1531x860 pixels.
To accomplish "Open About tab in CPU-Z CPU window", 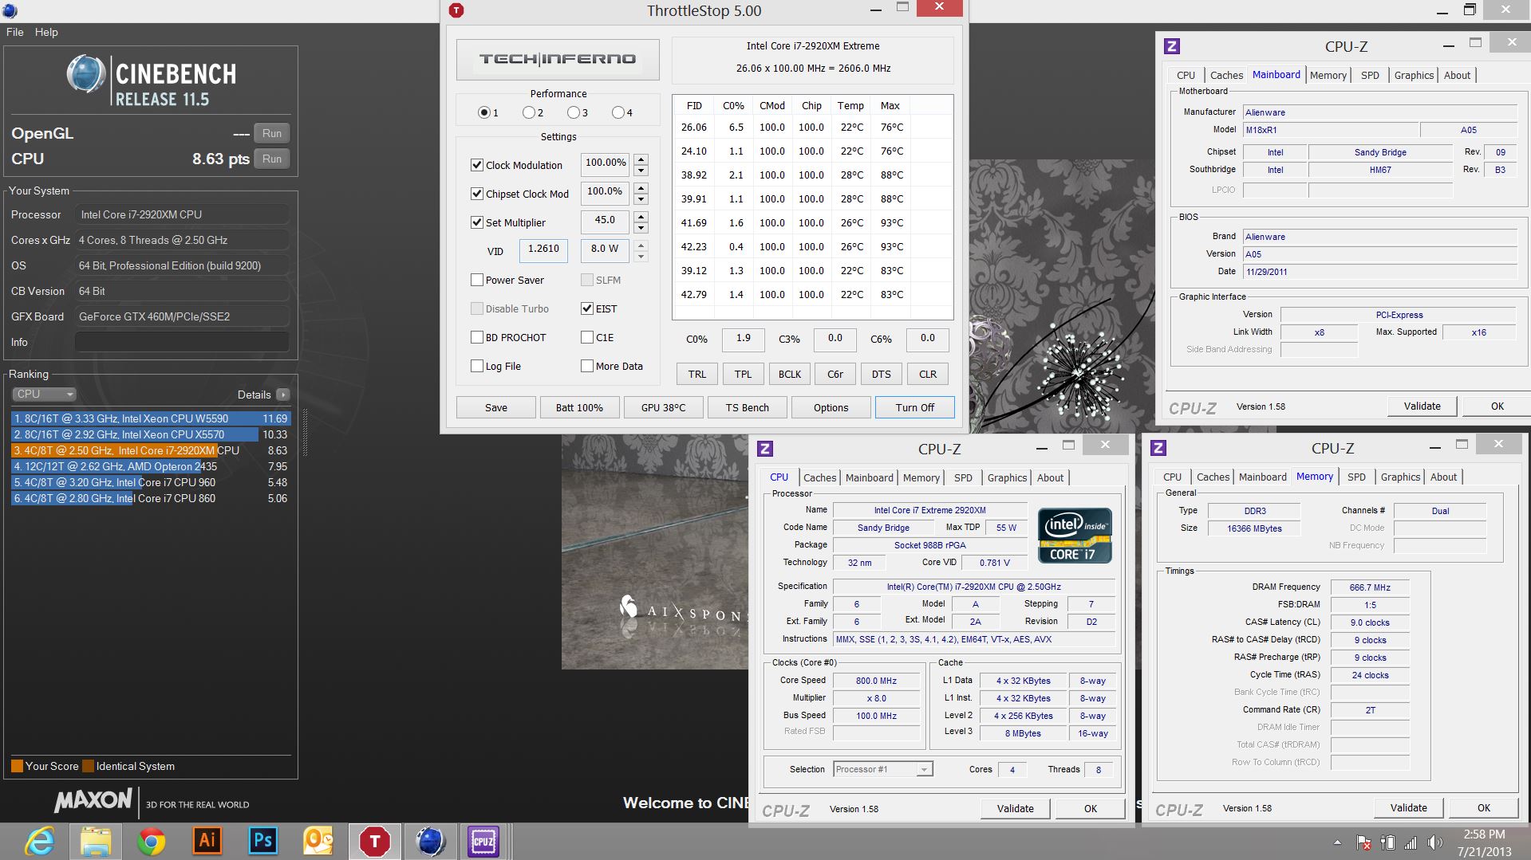I will (x=1050, y=477).
